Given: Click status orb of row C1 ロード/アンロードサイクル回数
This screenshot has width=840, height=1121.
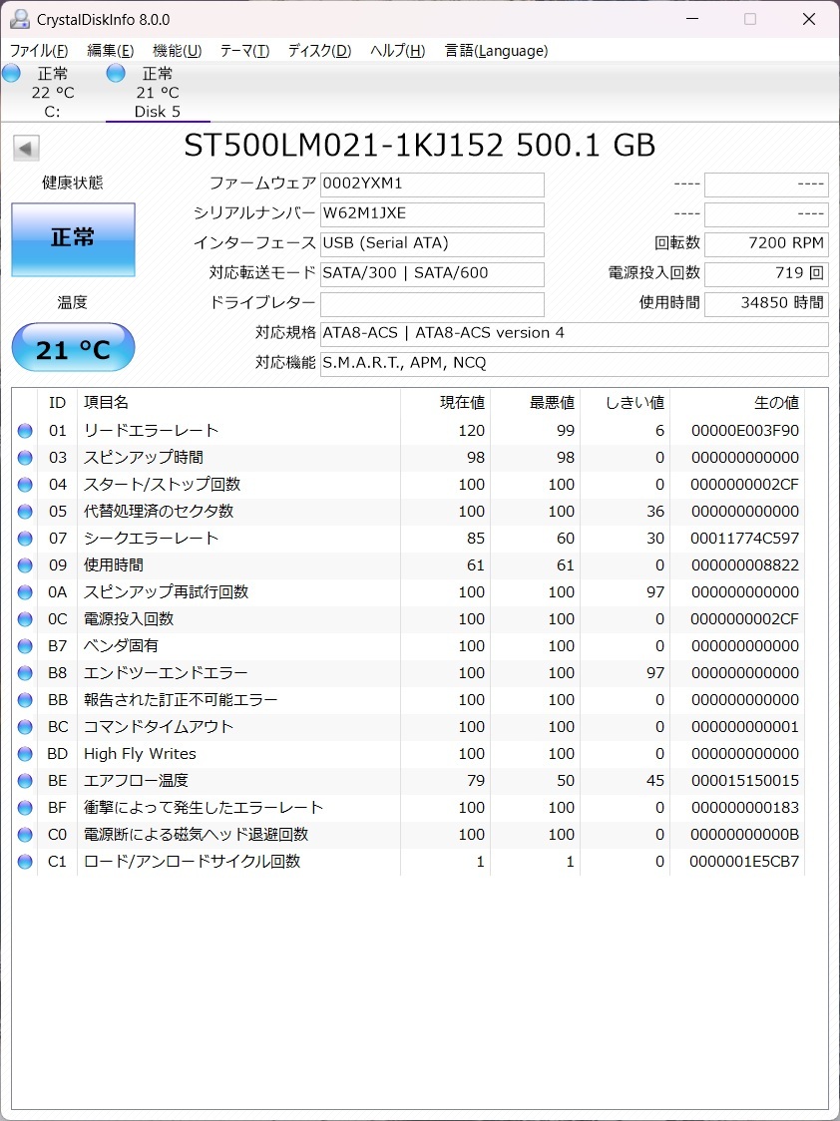Looking at the screenshot, I should 25,862.
